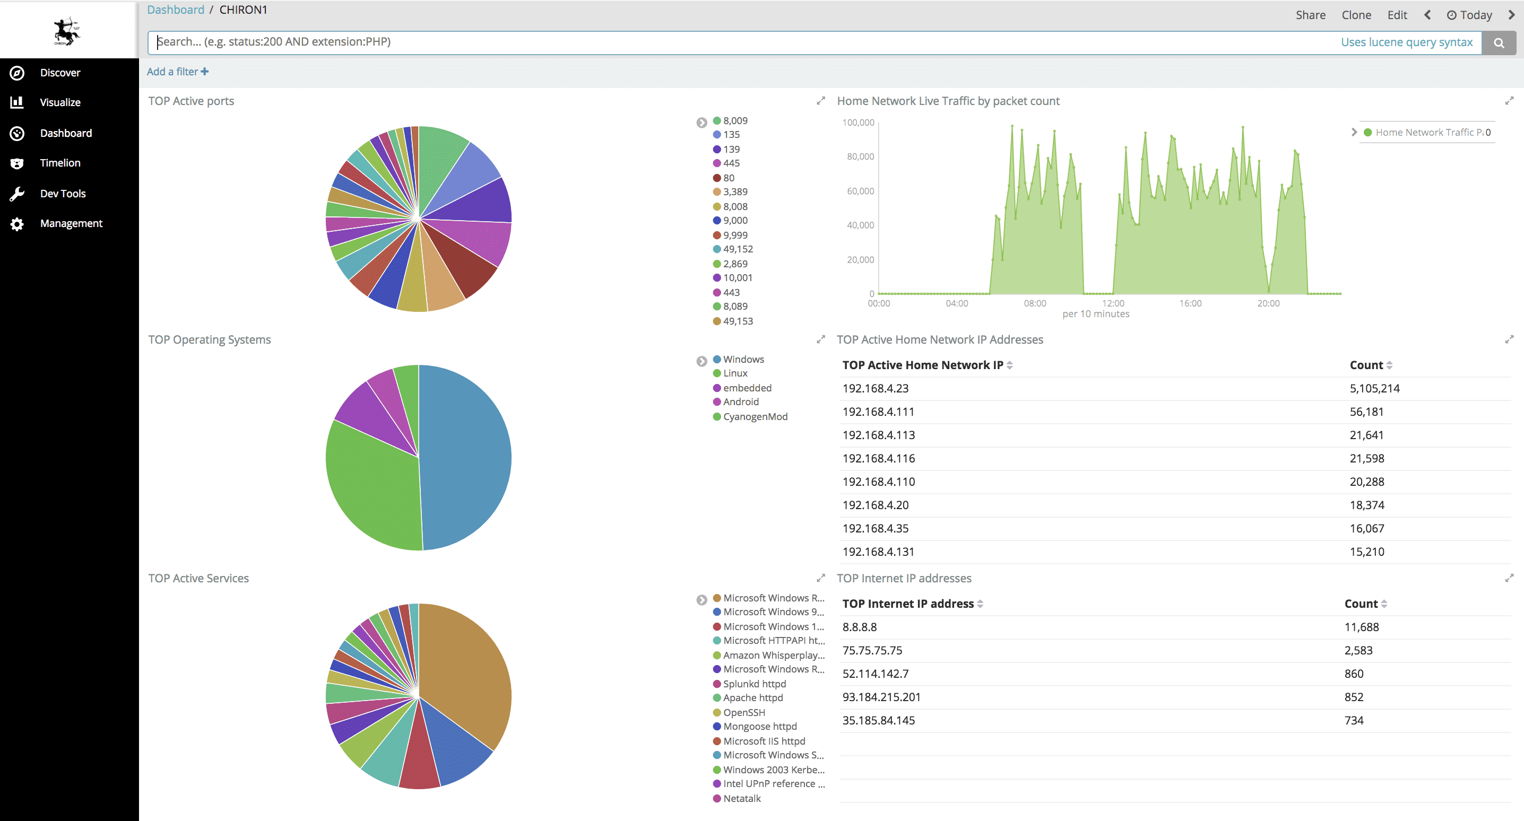Select the Dev Tools menu item
1524x821 pixels.
pyautogui.click(x=63, y=194)
